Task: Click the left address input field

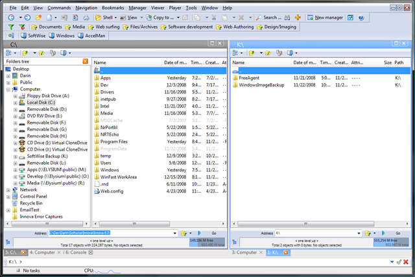Action: click(x=111, y=233)
